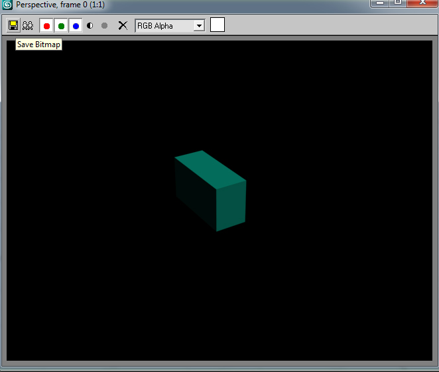This screenshot has height=372, width=439.
Task: Toggle the monochrome gray circle button
Action: [x=104, y=26]
